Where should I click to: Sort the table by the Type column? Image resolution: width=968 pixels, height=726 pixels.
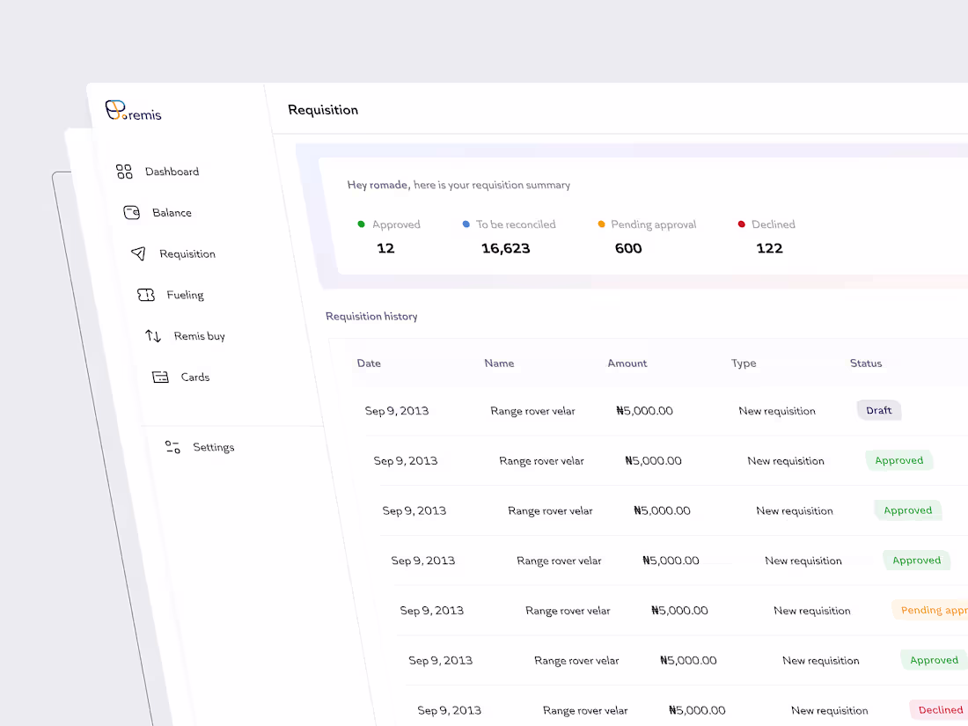pos(744,363)
